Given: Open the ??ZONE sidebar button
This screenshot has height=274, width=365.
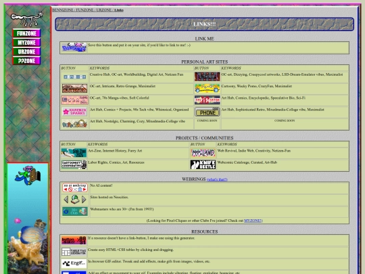Looking at the screenshot, I should coord(26,61).
